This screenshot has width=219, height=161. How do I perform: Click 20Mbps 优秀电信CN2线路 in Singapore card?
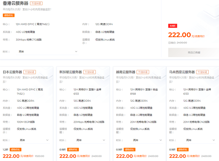[89, 122]
